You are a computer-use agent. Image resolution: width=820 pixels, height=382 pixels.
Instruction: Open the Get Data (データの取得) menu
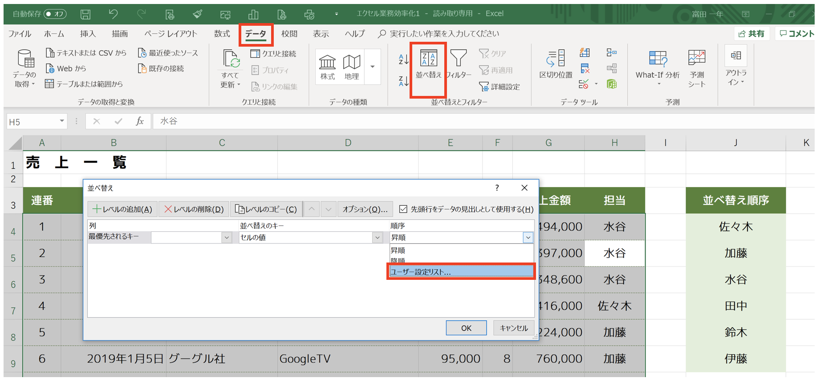coord(24,68)
